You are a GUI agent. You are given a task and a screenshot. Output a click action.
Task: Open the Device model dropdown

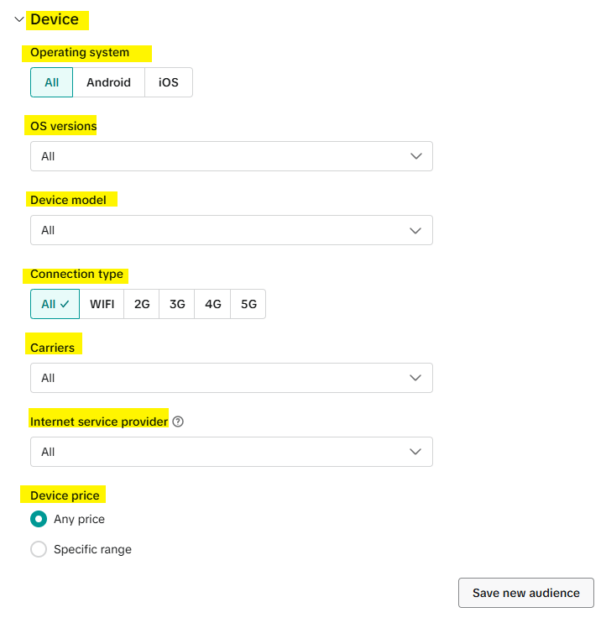[x=232, y=230]
